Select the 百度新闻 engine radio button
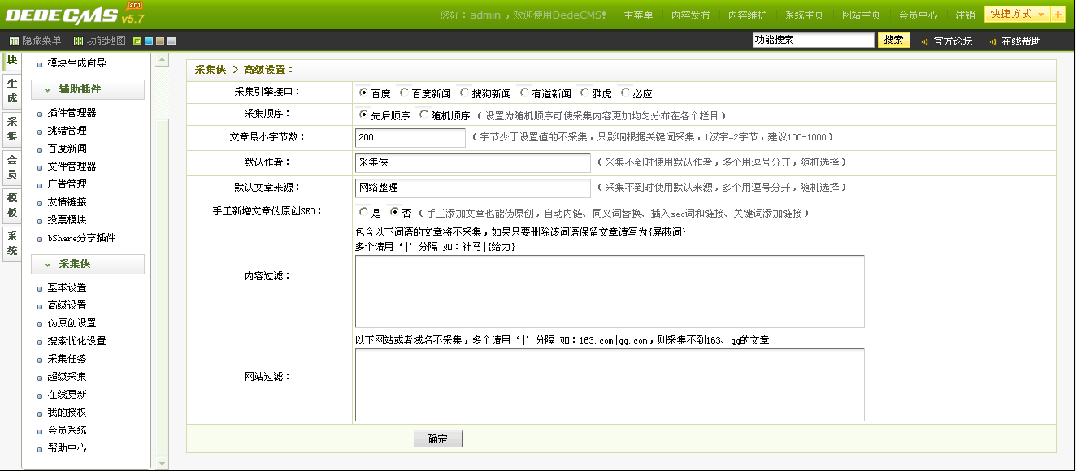1077x471 pixels. point(404,93)
